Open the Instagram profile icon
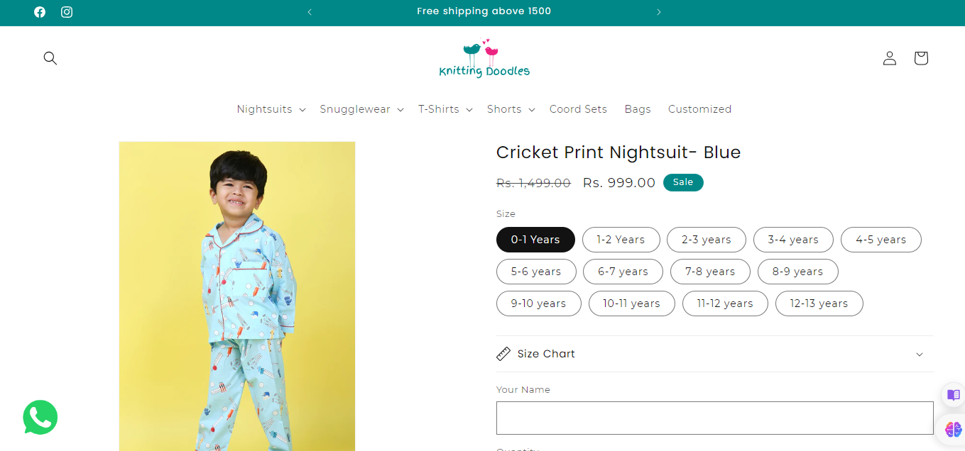The height and width of the screenshot is (451, 965). click(x=67, y=12)
